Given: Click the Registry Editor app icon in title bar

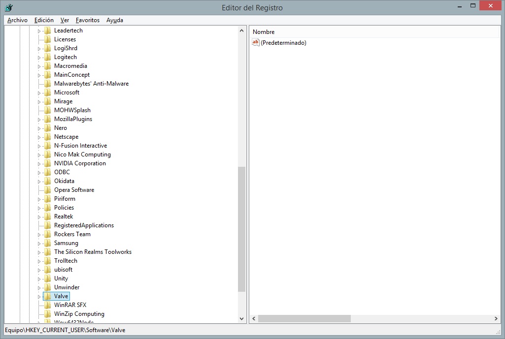Looking at the screenshot, I should point(9,7).
